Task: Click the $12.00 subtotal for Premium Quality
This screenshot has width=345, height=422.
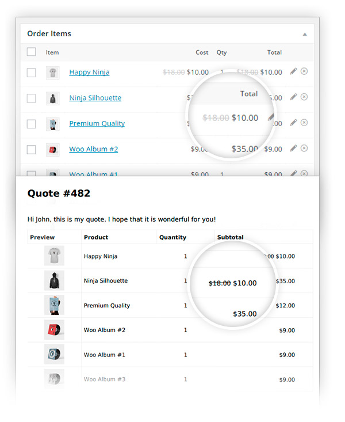Action: [x=285, y=306]
